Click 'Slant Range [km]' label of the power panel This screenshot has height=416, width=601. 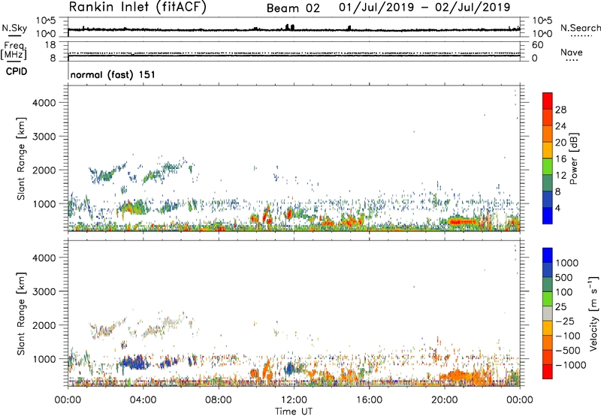tap(21, 158)
